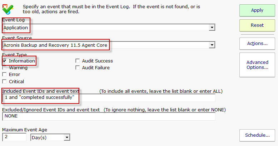Open the Day(s) age unit dropdown
This screenshot has width=278, height=146.
pos(67,137)
